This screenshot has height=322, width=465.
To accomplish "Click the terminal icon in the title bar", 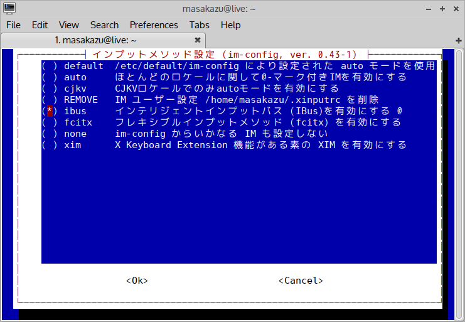I will click(9, 9).
